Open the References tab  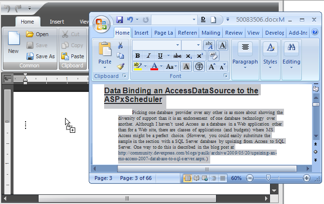(188, 33)
